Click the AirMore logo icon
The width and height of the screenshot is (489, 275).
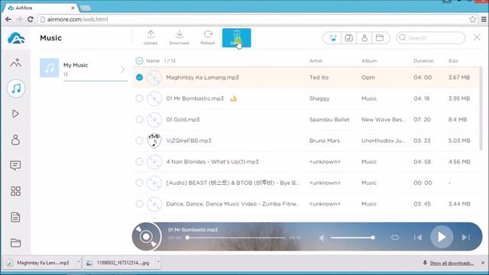(x=16, y=38)
